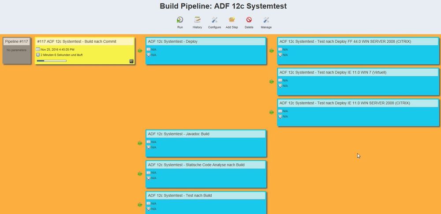441x214 pixels.
Task: Click green arrow before FF 44.0 test card
Action: [272, 51]
